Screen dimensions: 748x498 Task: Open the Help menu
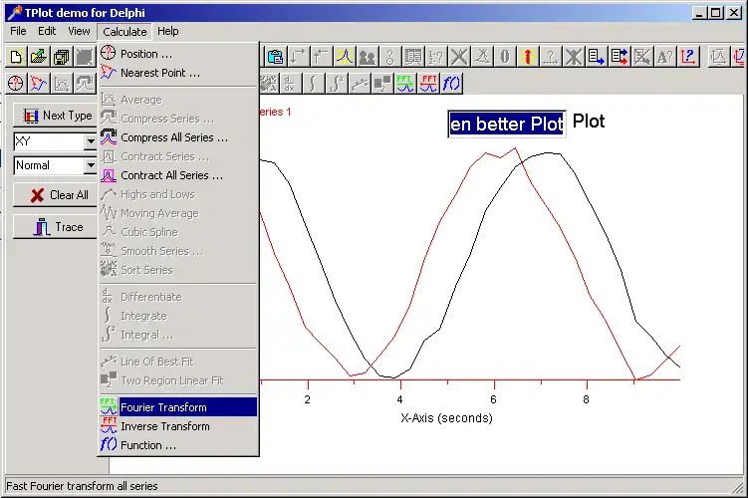click(168, 31)
